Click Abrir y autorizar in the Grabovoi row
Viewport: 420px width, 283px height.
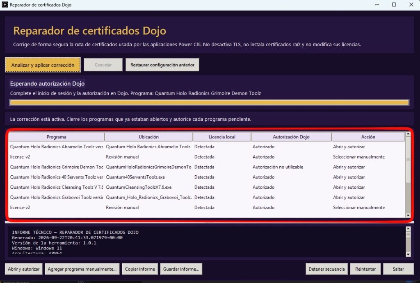tap(349, 197)
